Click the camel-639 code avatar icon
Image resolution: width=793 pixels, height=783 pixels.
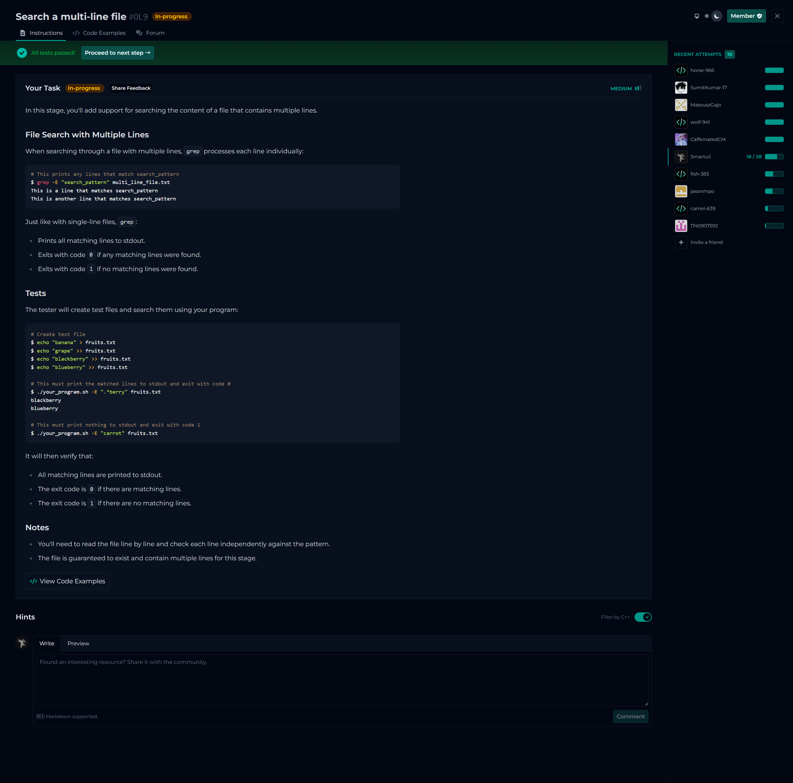coord(681,209)
